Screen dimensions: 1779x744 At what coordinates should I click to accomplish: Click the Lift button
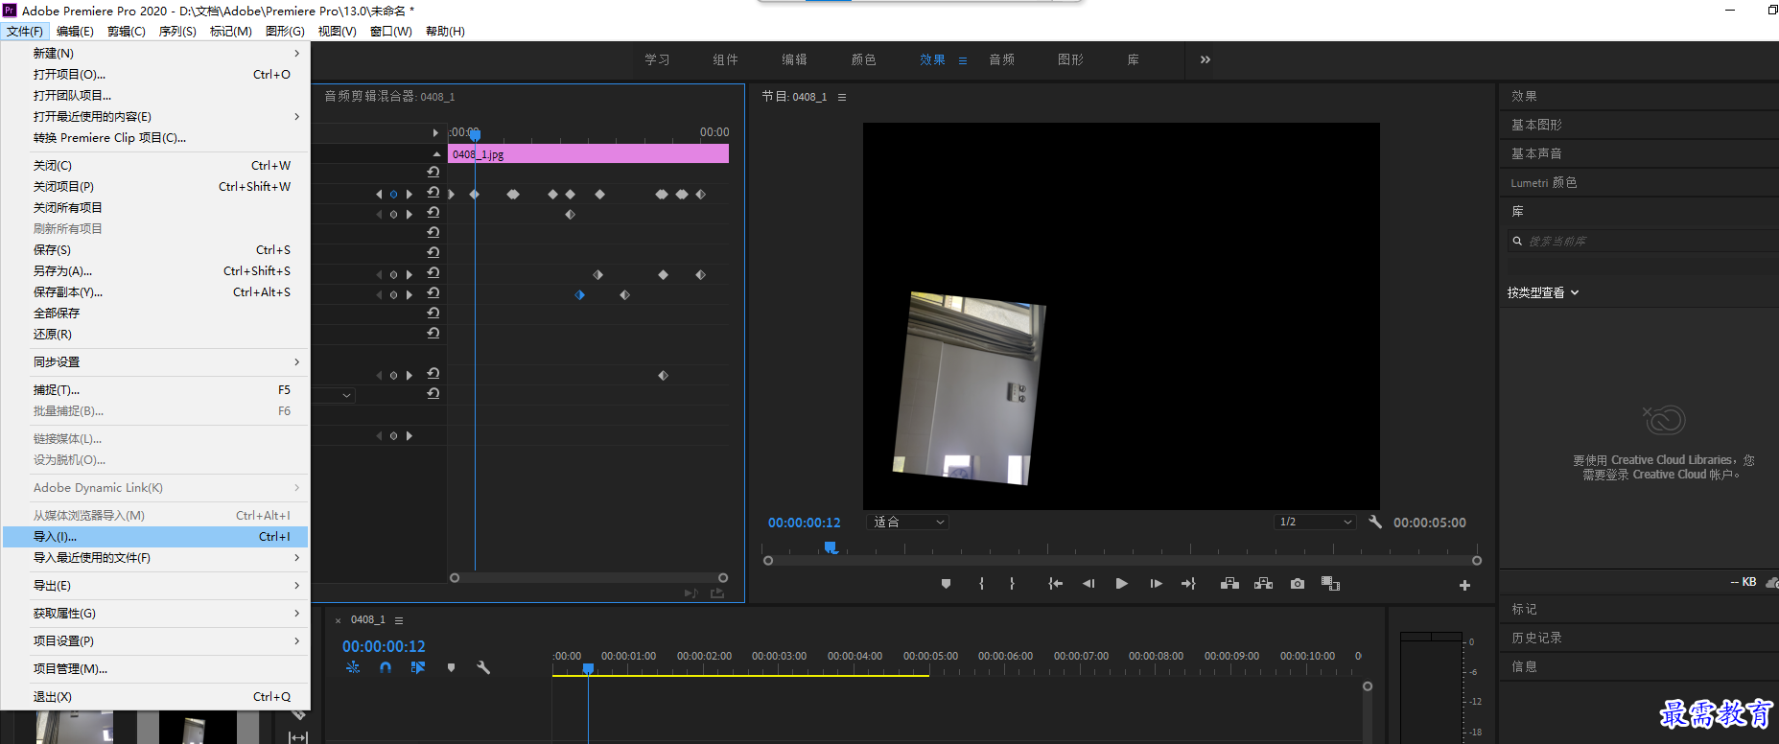pos(1229,584)
